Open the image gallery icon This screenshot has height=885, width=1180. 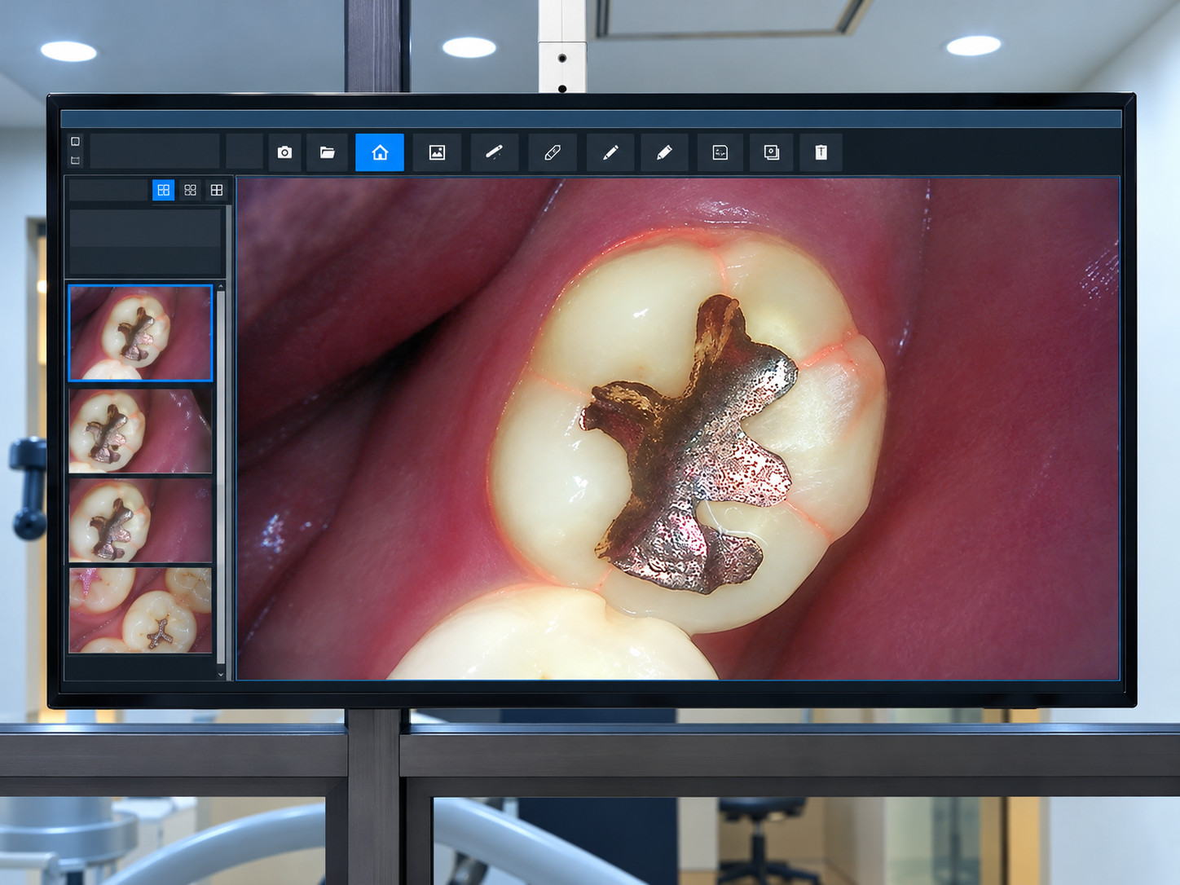click(x=438, y=152)
